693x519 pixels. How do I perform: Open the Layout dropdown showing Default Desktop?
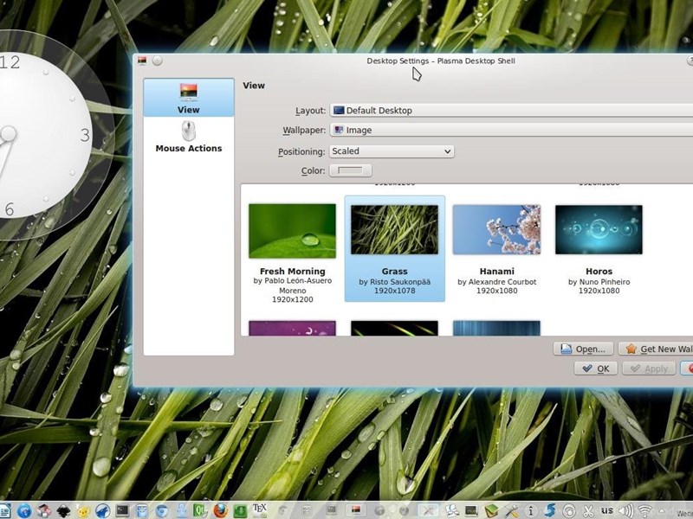(511, 111)
